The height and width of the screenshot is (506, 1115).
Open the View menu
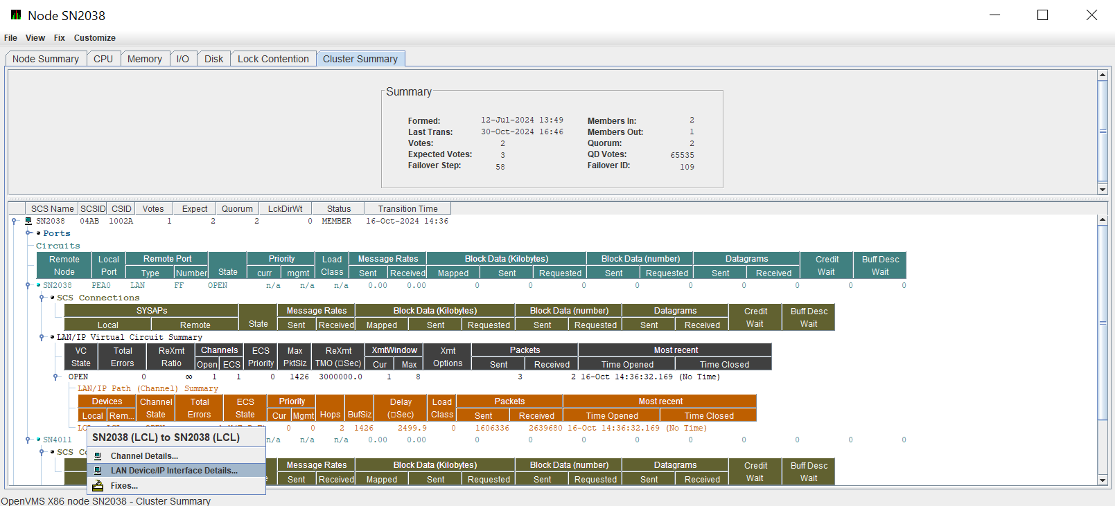pos(35,38)
